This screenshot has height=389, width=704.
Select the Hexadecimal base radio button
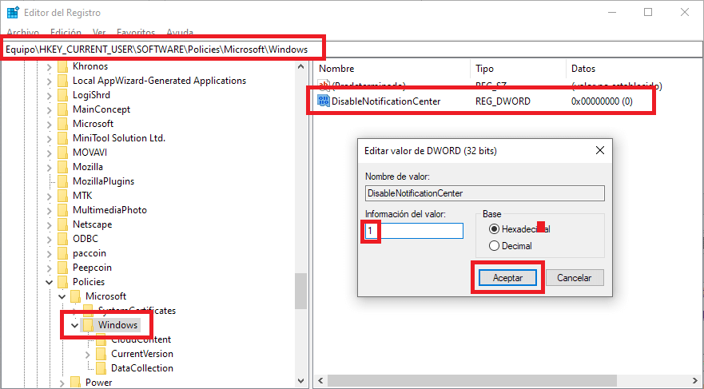click(x=494, y=229)
